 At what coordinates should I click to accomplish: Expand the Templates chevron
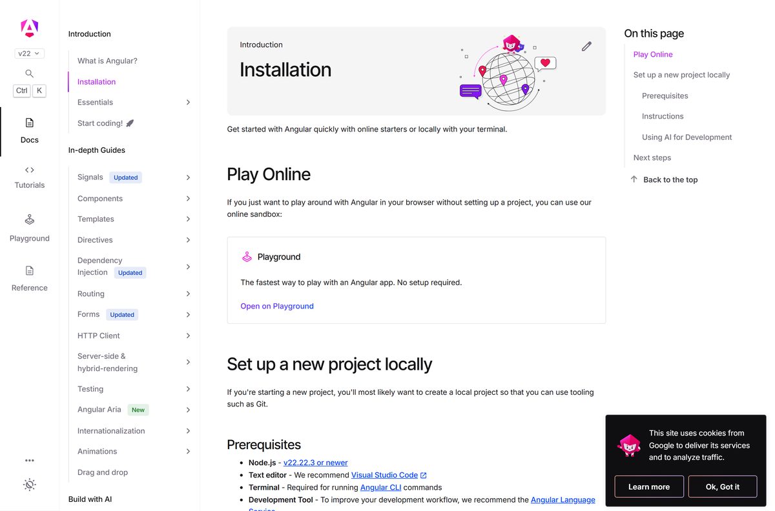tap(188, 219)
